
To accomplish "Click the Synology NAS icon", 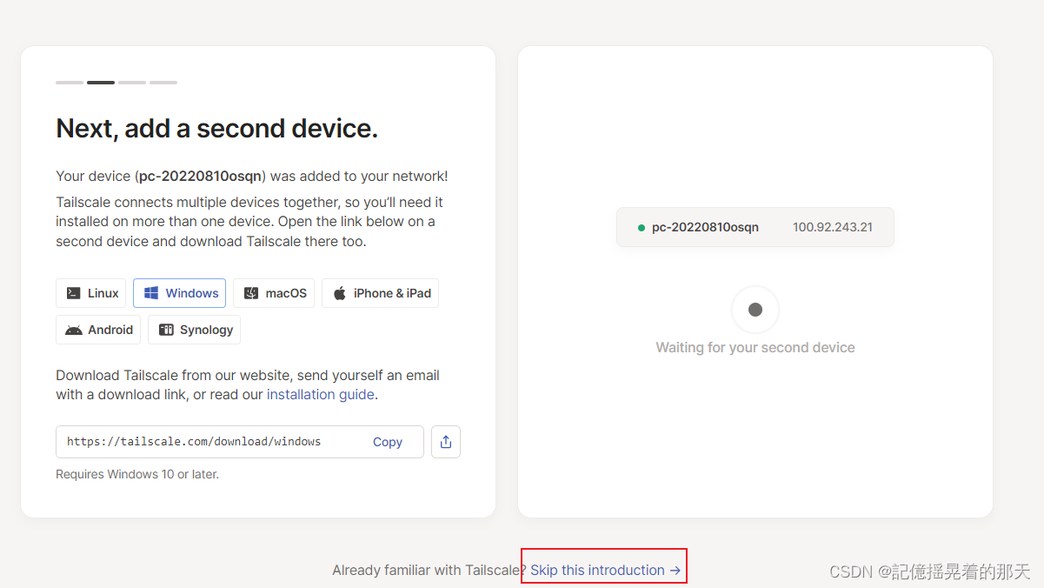I will 166,330.
